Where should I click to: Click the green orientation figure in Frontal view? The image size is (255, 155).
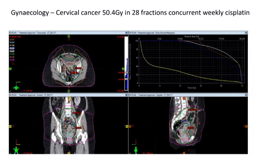pyautogui.click(x=15, y=150)
